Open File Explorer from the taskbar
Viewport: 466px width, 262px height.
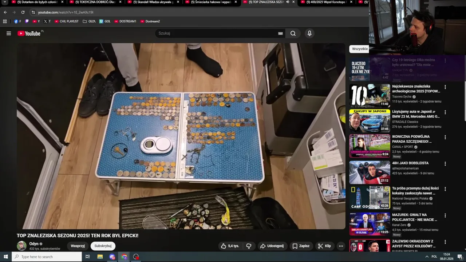point(100,257)
